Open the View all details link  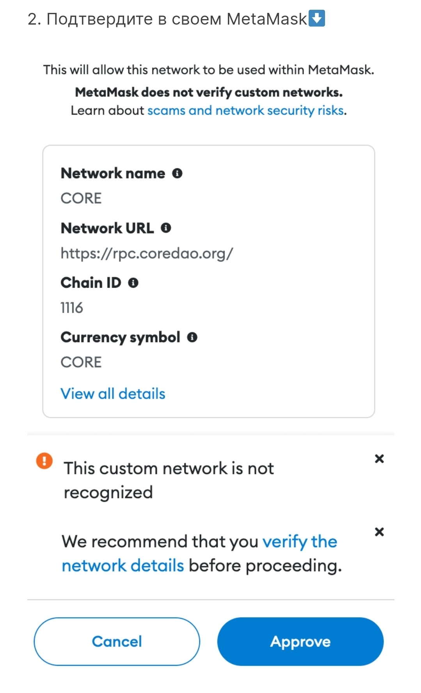113,394
